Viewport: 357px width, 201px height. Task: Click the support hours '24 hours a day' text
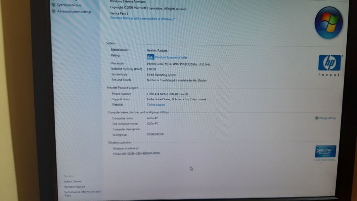176,100
